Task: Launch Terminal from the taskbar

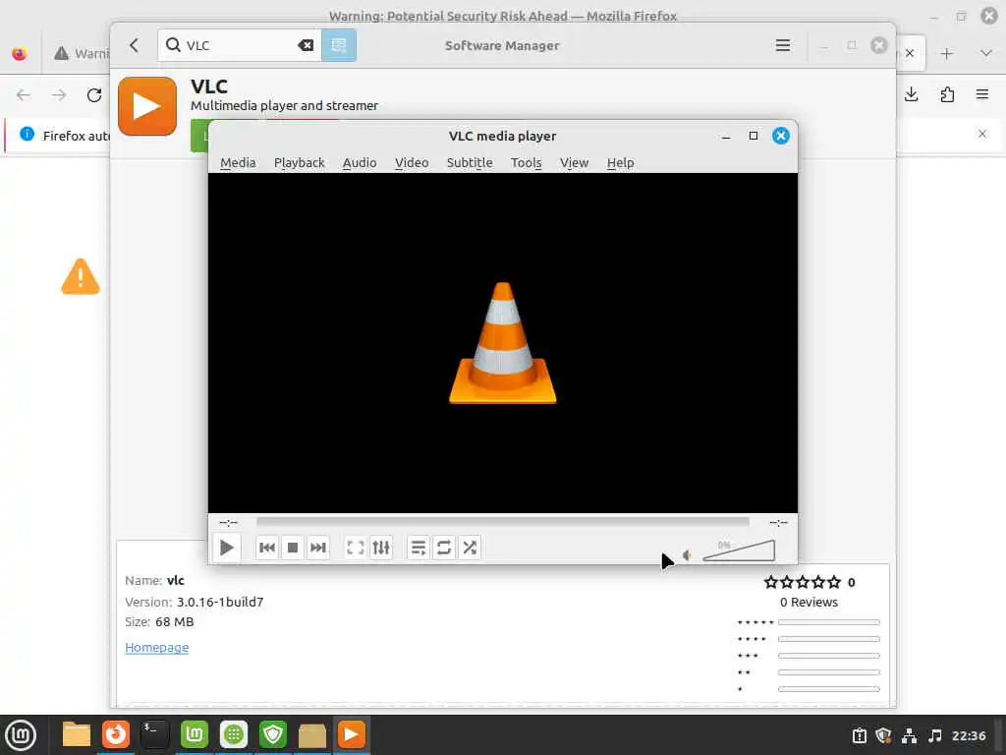Action: click(x=154, y=734)
